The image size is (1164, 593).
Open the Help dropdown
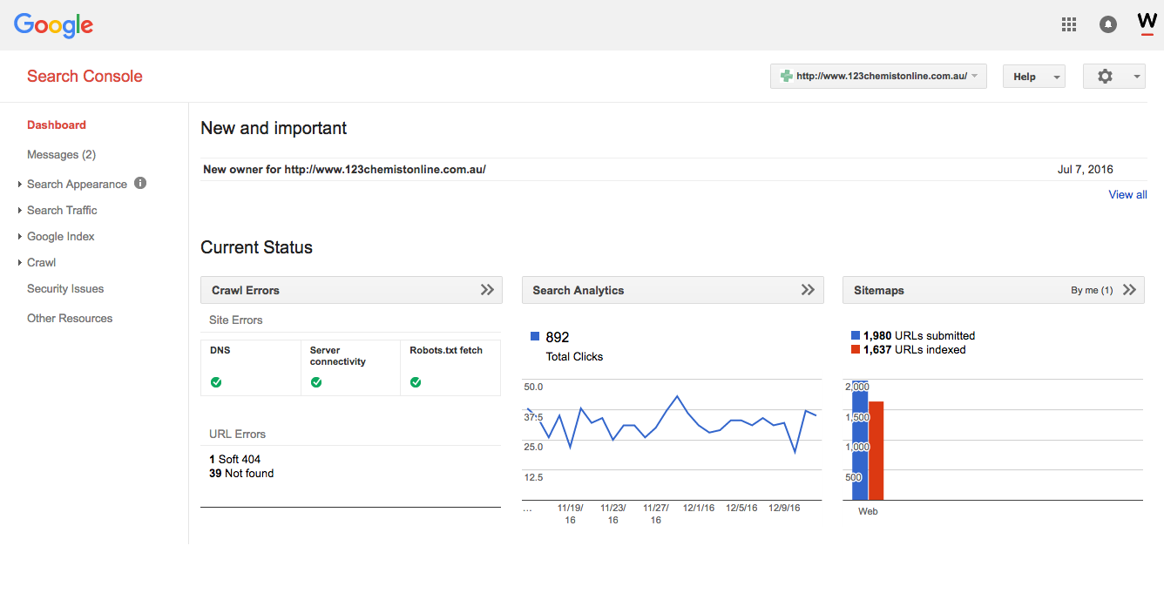coord(1033,76)
